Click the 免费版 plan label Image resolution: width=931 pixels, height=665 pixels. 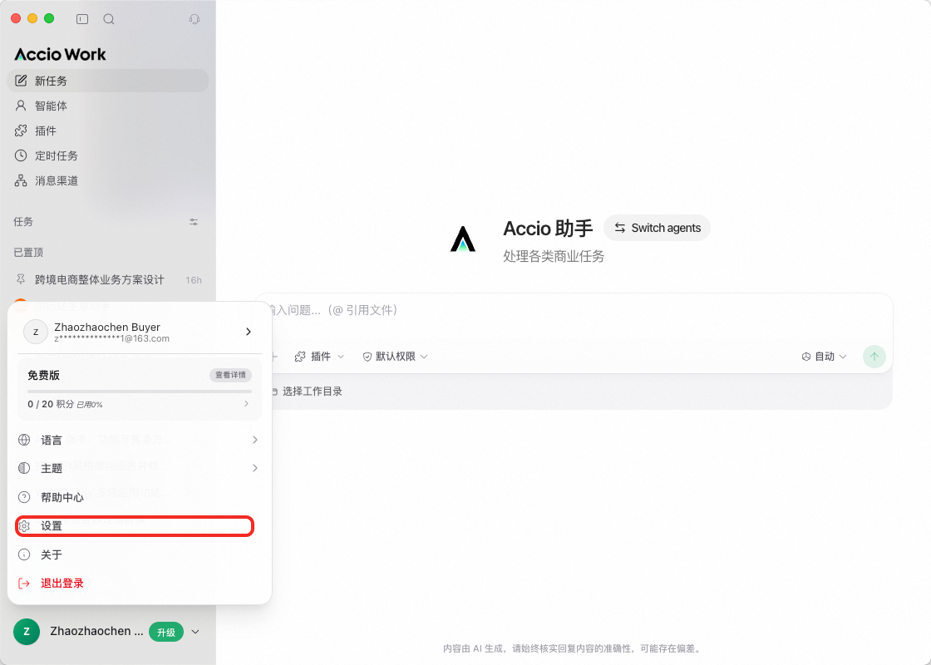(x=43, y=375)
